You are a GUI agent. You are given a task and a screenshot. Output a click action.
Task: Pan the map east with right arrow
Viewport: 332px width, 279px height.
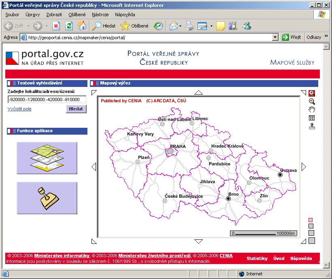304,167
